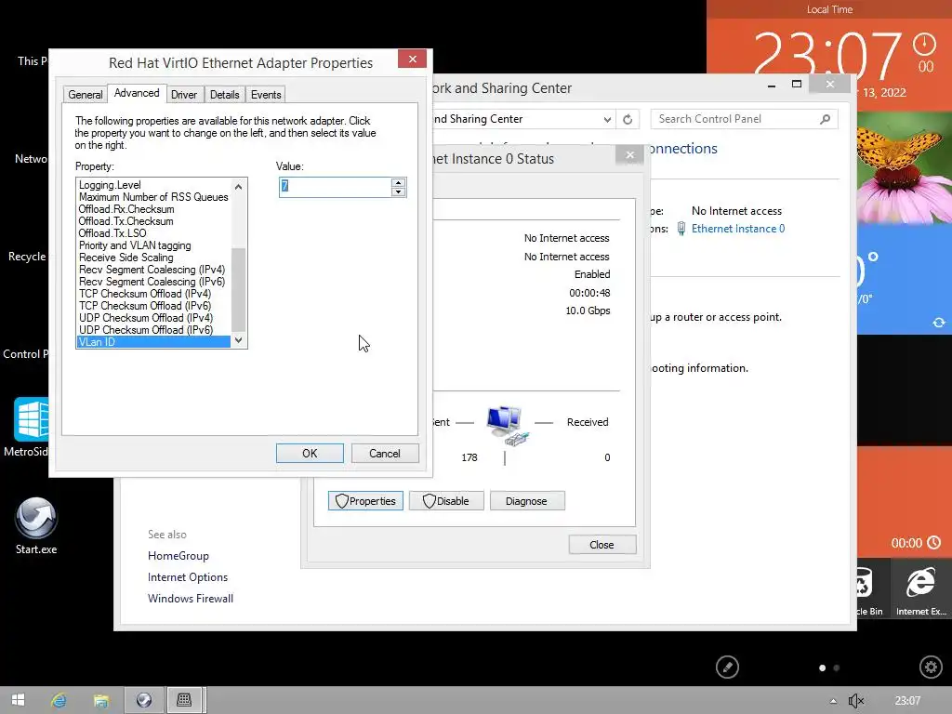
Task: Show hidden tray icons arrow
Action: coord(833,701)
